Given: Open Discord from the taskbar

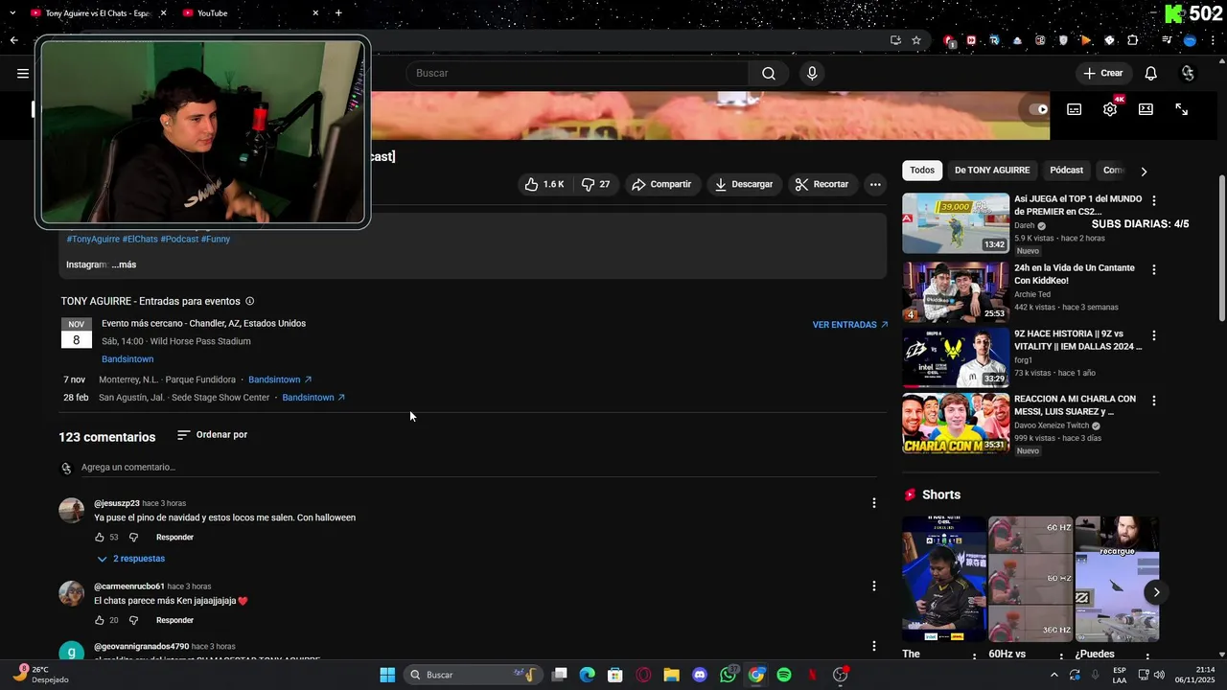Looking at the screenshot, I should pyautogui.click(x=700, y=675).
